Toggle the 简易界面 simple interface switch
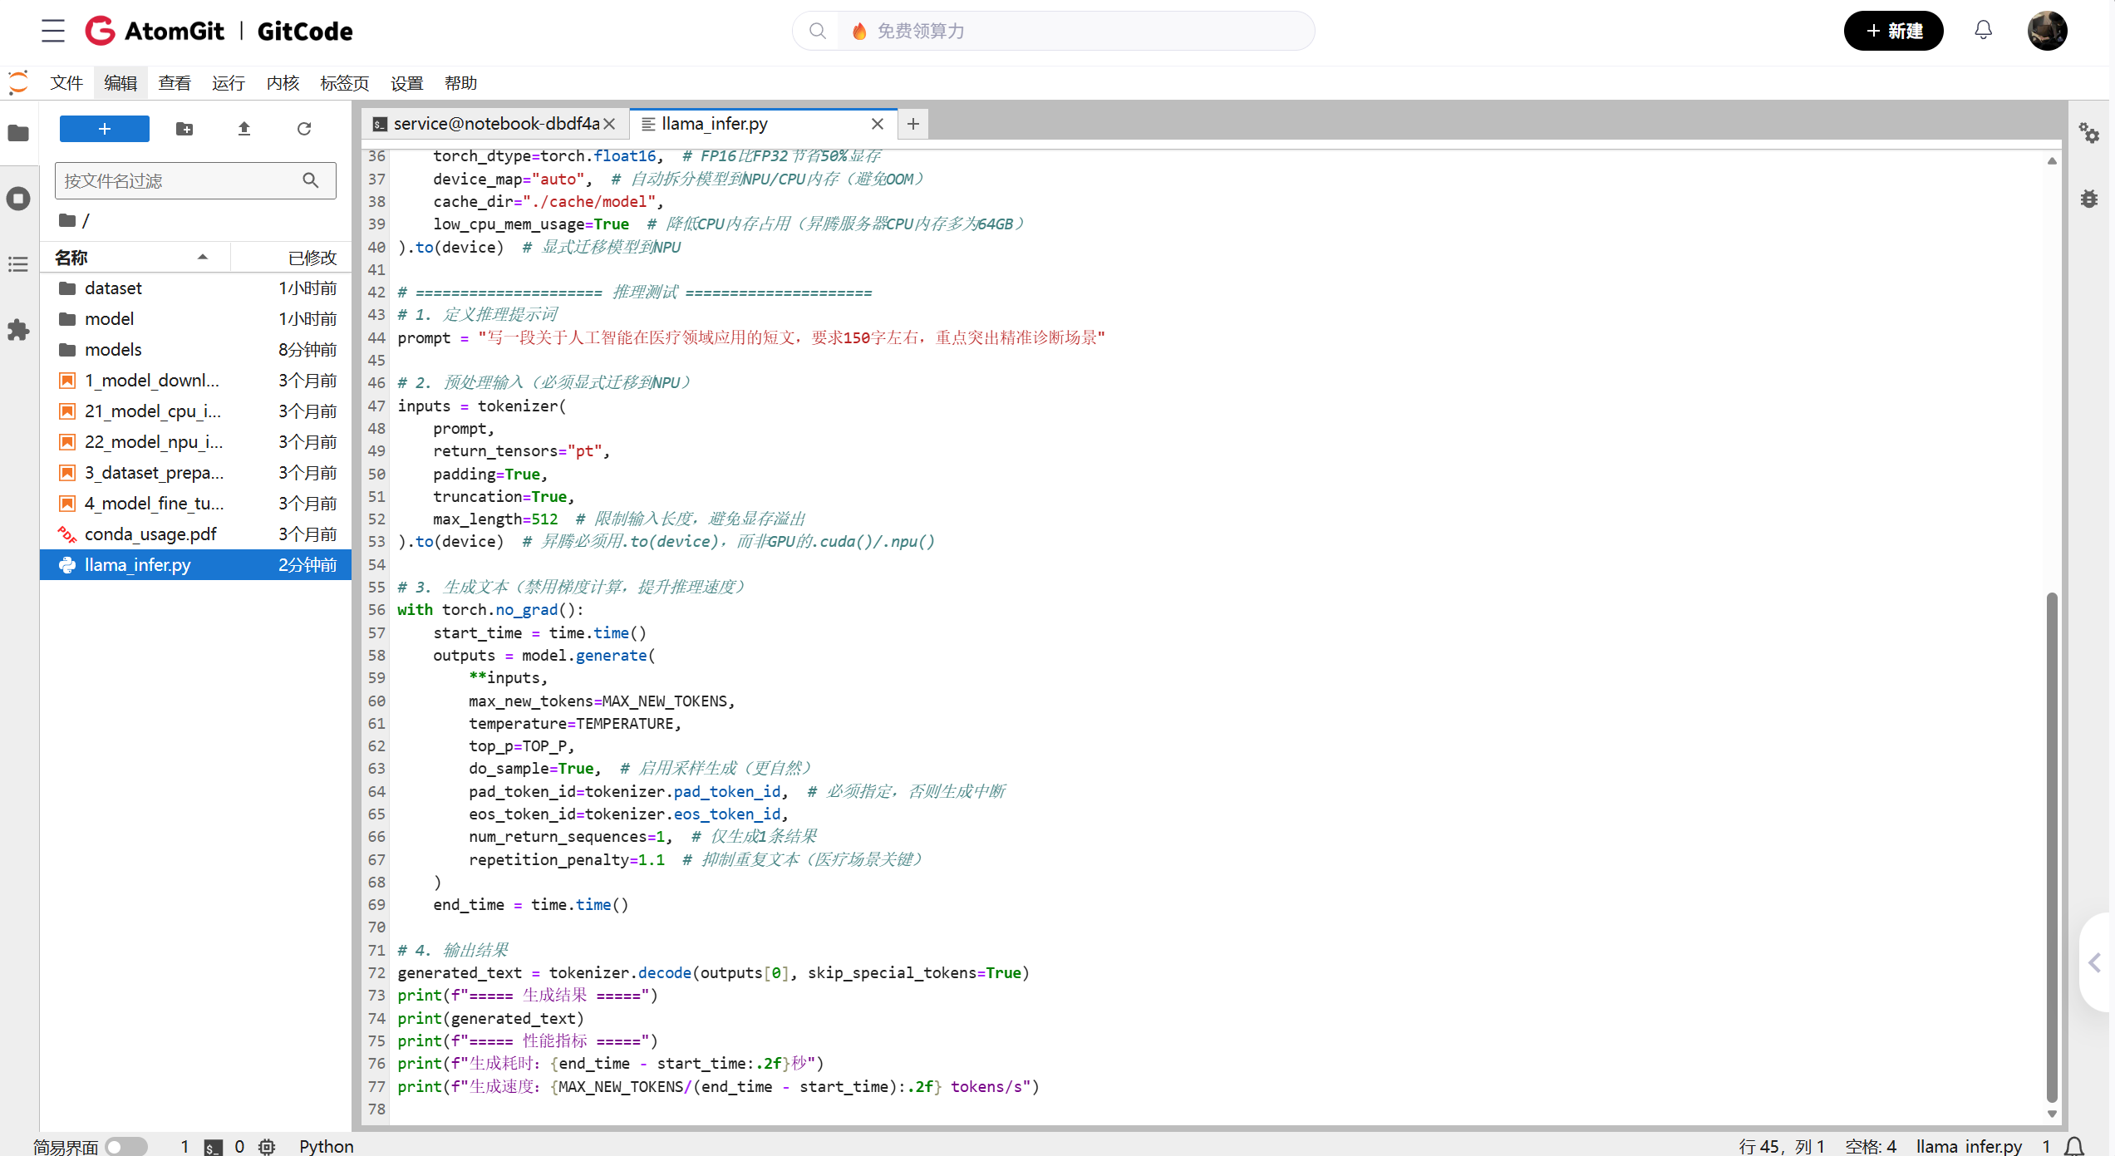The width and height of the screenshot is (2115, 1156). coord(126,1146)
